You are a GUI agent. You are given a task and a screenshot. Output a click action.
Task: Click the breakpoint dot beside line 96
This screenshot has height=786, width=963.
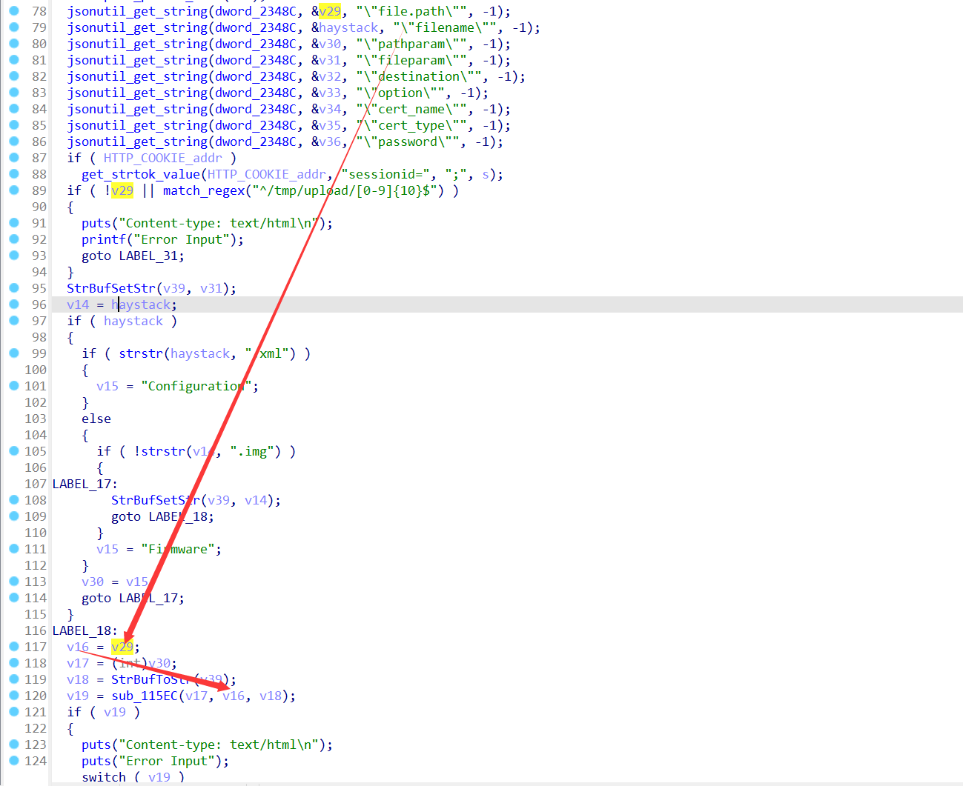pos(13,304)
